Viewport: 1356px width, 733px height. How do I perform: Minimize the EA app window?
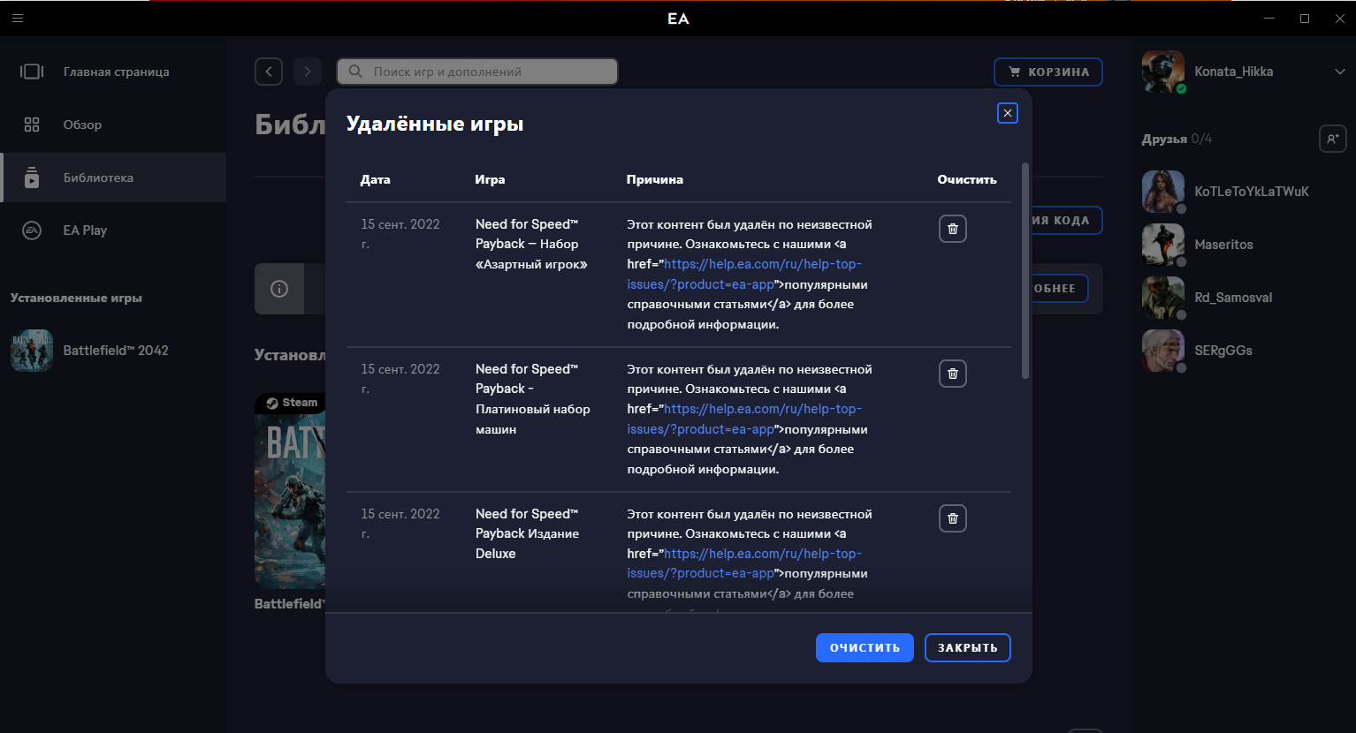coord(1269,18)
